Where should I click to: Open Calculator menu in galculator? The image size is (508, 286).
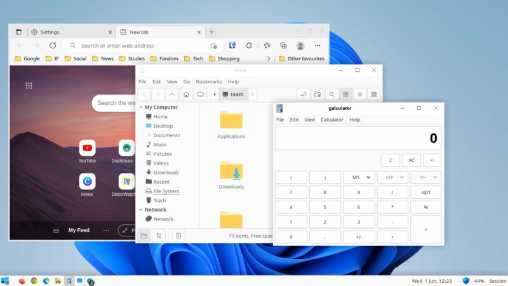pos(331,119)
